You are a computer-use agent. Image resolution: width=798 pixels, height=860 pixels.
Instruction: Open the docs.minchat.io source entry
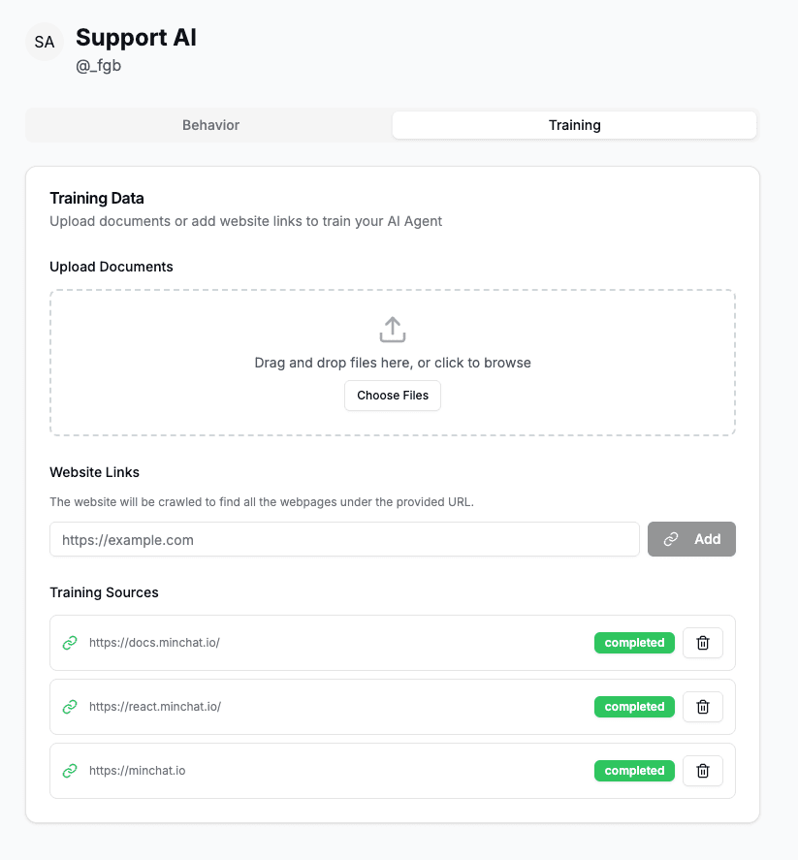pos(155,642)
